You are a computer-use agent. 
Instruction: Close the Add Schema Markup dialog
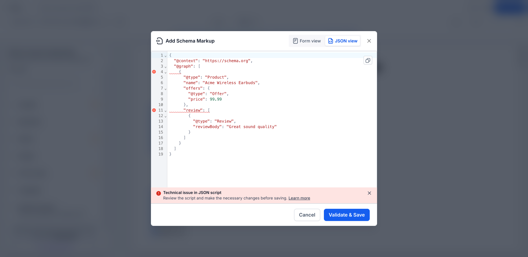pyautogui.click(x=369, y=41)
